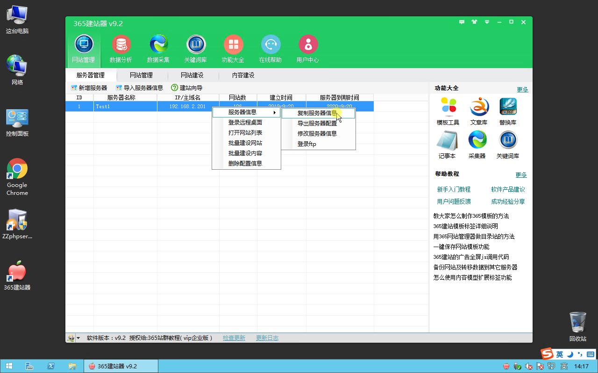Click the 更多 link beside 功能大全
This screenshot has width=598, height=373.
point(522,90)
